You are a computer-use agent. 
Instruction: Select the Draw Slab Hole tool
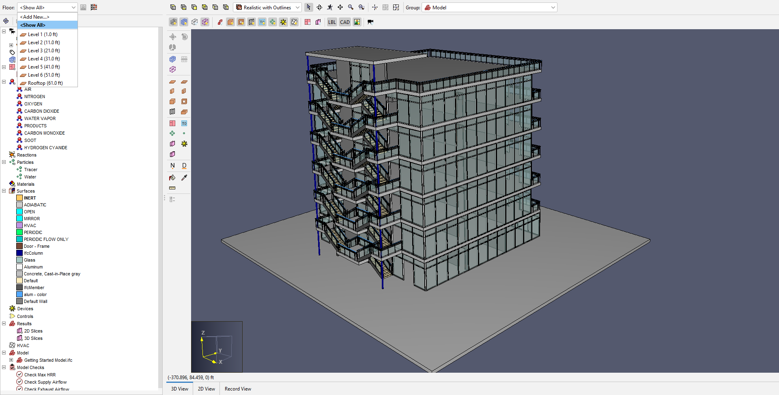pos(184,82)
